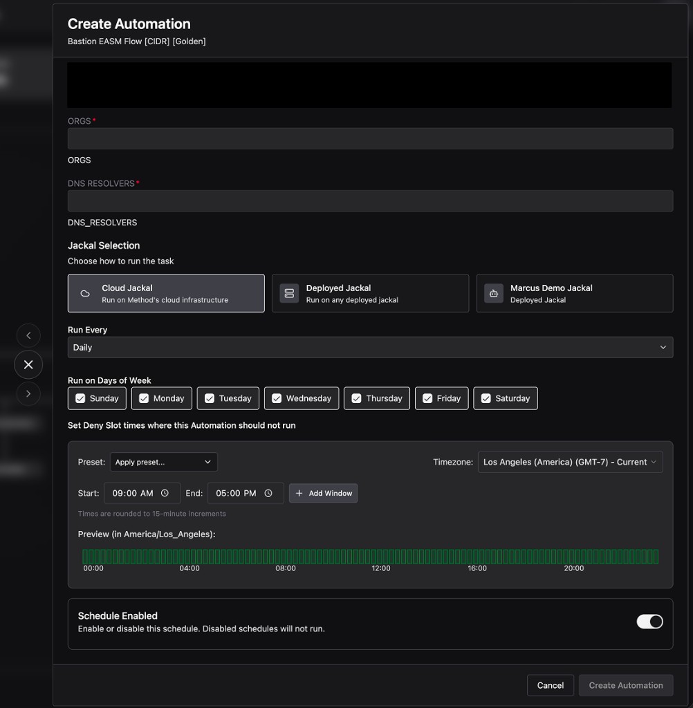The width and height of the screenshot is (693, 708).
Task: Click the 12:00 marker in the preview timeline
Action: pyautogui.click(x=381, y=568)
